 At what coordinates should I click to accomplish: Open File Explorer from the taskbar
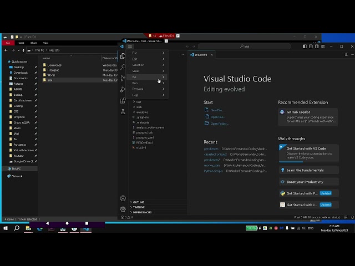(28, 228)
